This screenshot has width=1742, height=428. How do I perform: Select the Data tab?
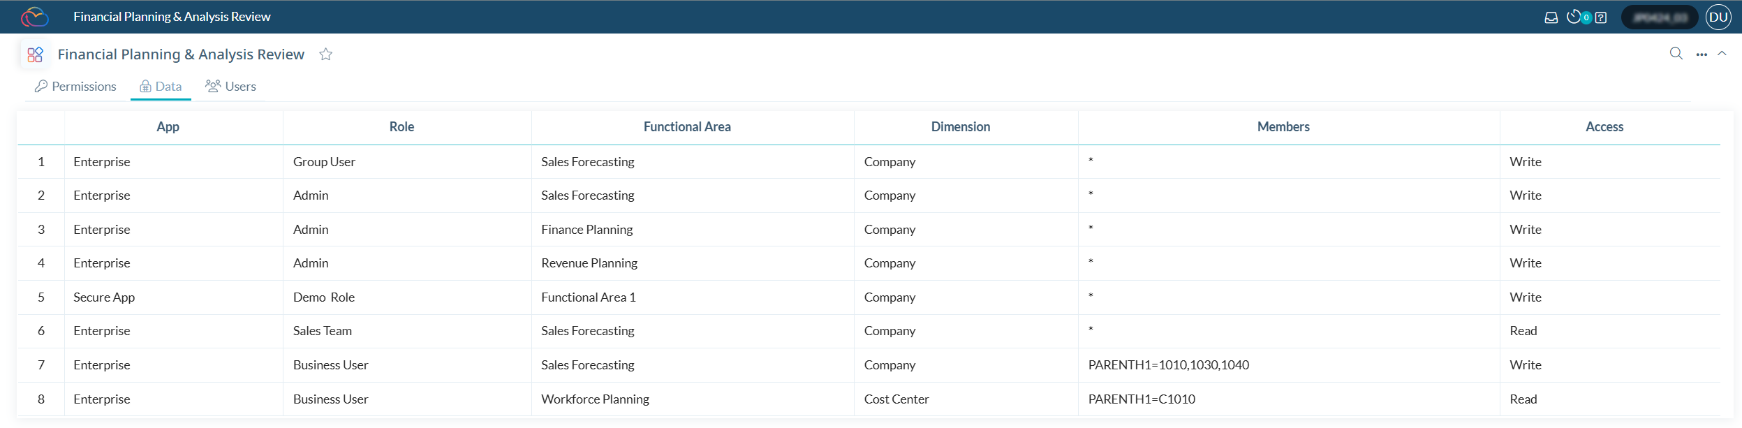pyautogui.click(x=161, y=87)
